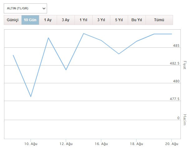The height and width of the screenshot is (155, 192).
Task: Click the Hacim axis title
Action: click(185, 119)
